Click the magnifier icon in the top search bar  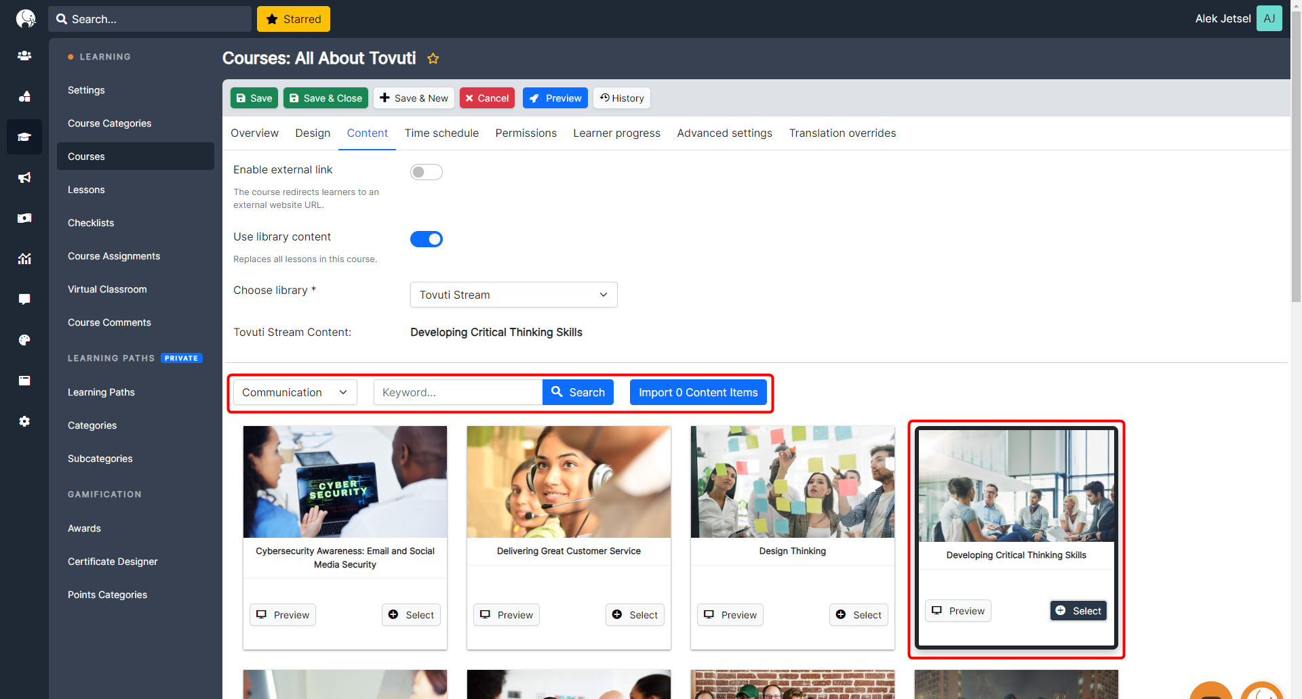pyautogui.click(x=62, y=19)
